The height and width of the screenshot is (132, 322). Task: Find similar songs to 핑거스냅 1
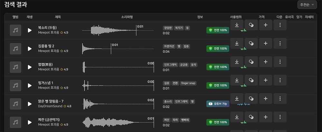point(251,80)
